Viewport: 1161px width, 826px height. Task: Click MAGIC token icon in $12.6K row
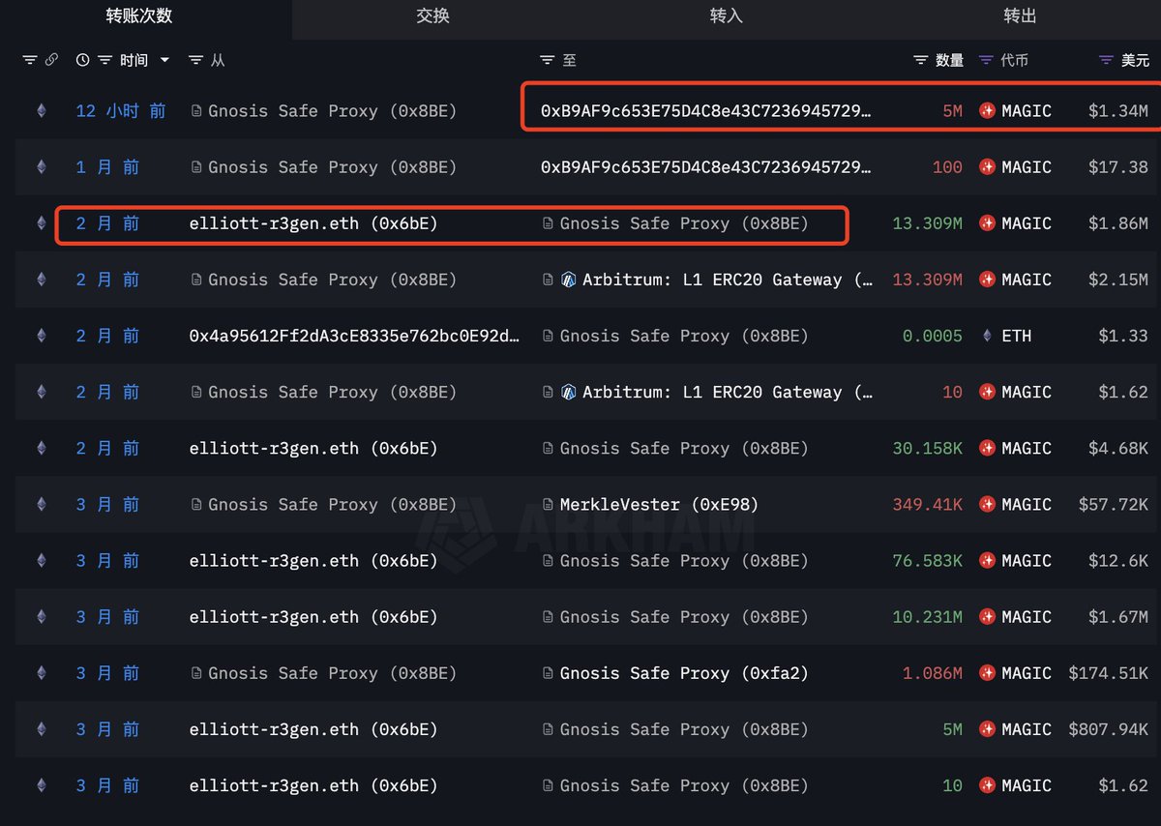[987, 560]
